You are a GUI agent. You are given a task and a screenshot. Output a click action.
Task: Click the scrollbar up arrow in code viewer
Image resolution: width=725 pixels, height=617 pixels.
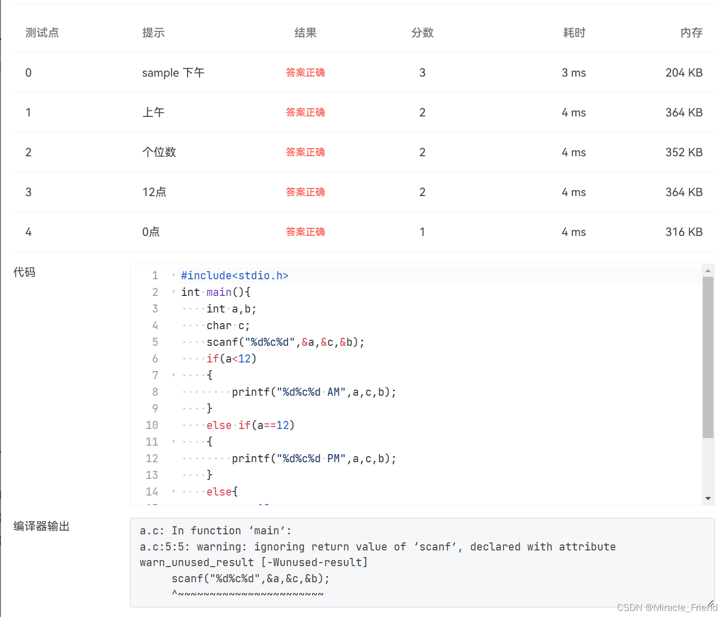[708, 271]
